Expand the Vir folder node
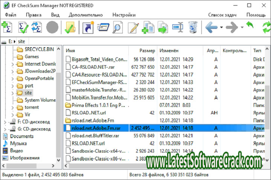The width and height of the screenshot is (271, 180). coord(12,115)
